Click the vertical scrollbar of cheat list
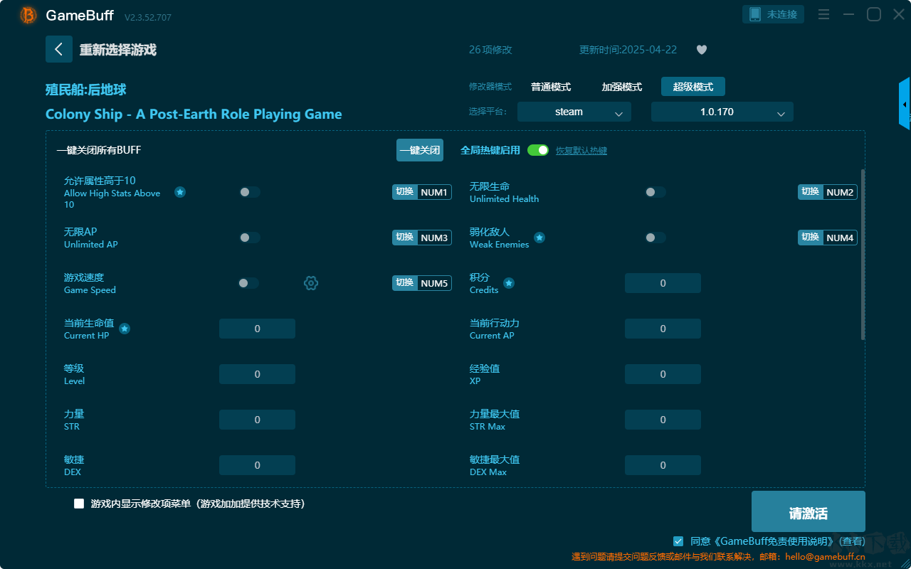Image resolution: width=911 pixels, height=569 pixels. (x=863, y=255)
